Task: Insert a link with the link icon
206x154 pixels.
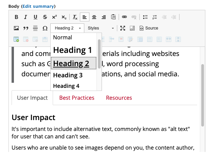Action: tap(124, 17)
